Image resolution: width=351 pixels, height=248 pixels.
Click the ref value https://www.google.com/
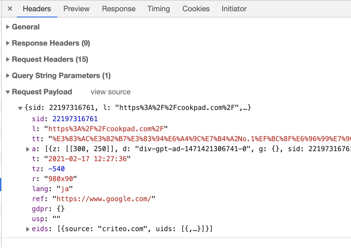tap(104, 199)
